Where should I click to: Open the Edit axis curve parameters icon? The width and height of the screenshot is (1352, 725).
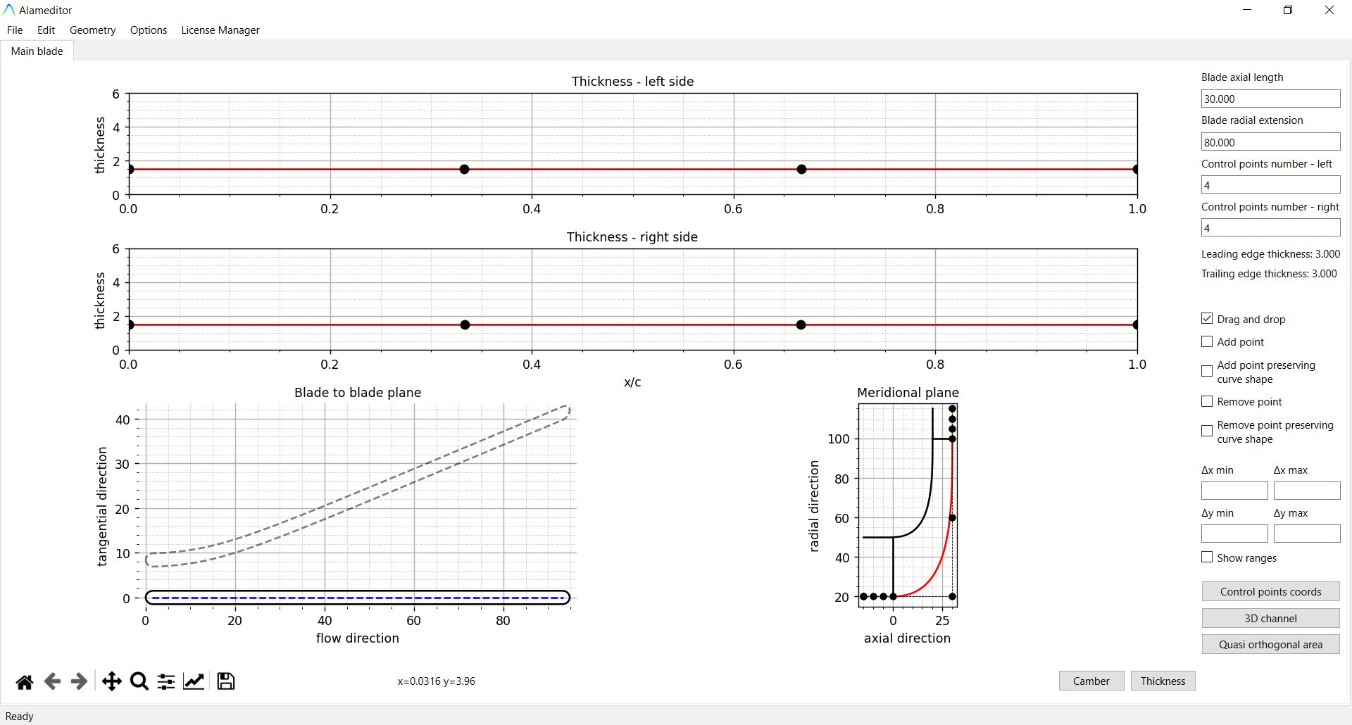click(194, 681)
